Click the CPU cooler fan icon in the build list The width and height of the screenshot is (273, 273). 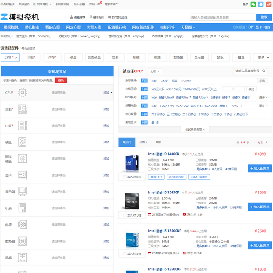23,241
